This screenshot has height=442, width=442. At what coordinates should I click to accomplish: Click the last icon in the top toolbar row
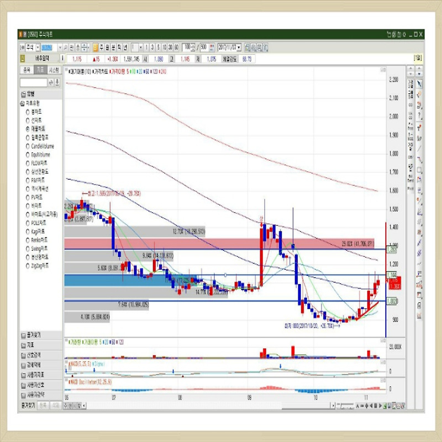pos(265,48)
